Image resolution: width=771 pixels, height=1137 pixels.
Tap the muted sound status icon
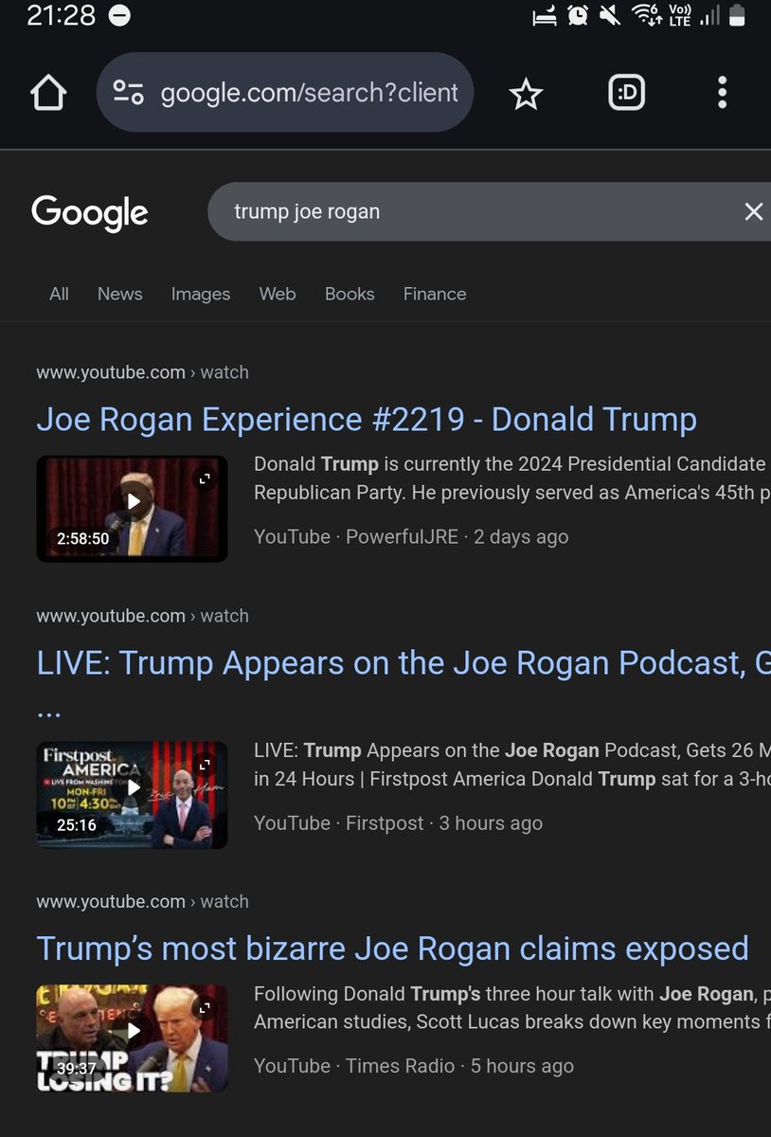click(x=611, y=16)
